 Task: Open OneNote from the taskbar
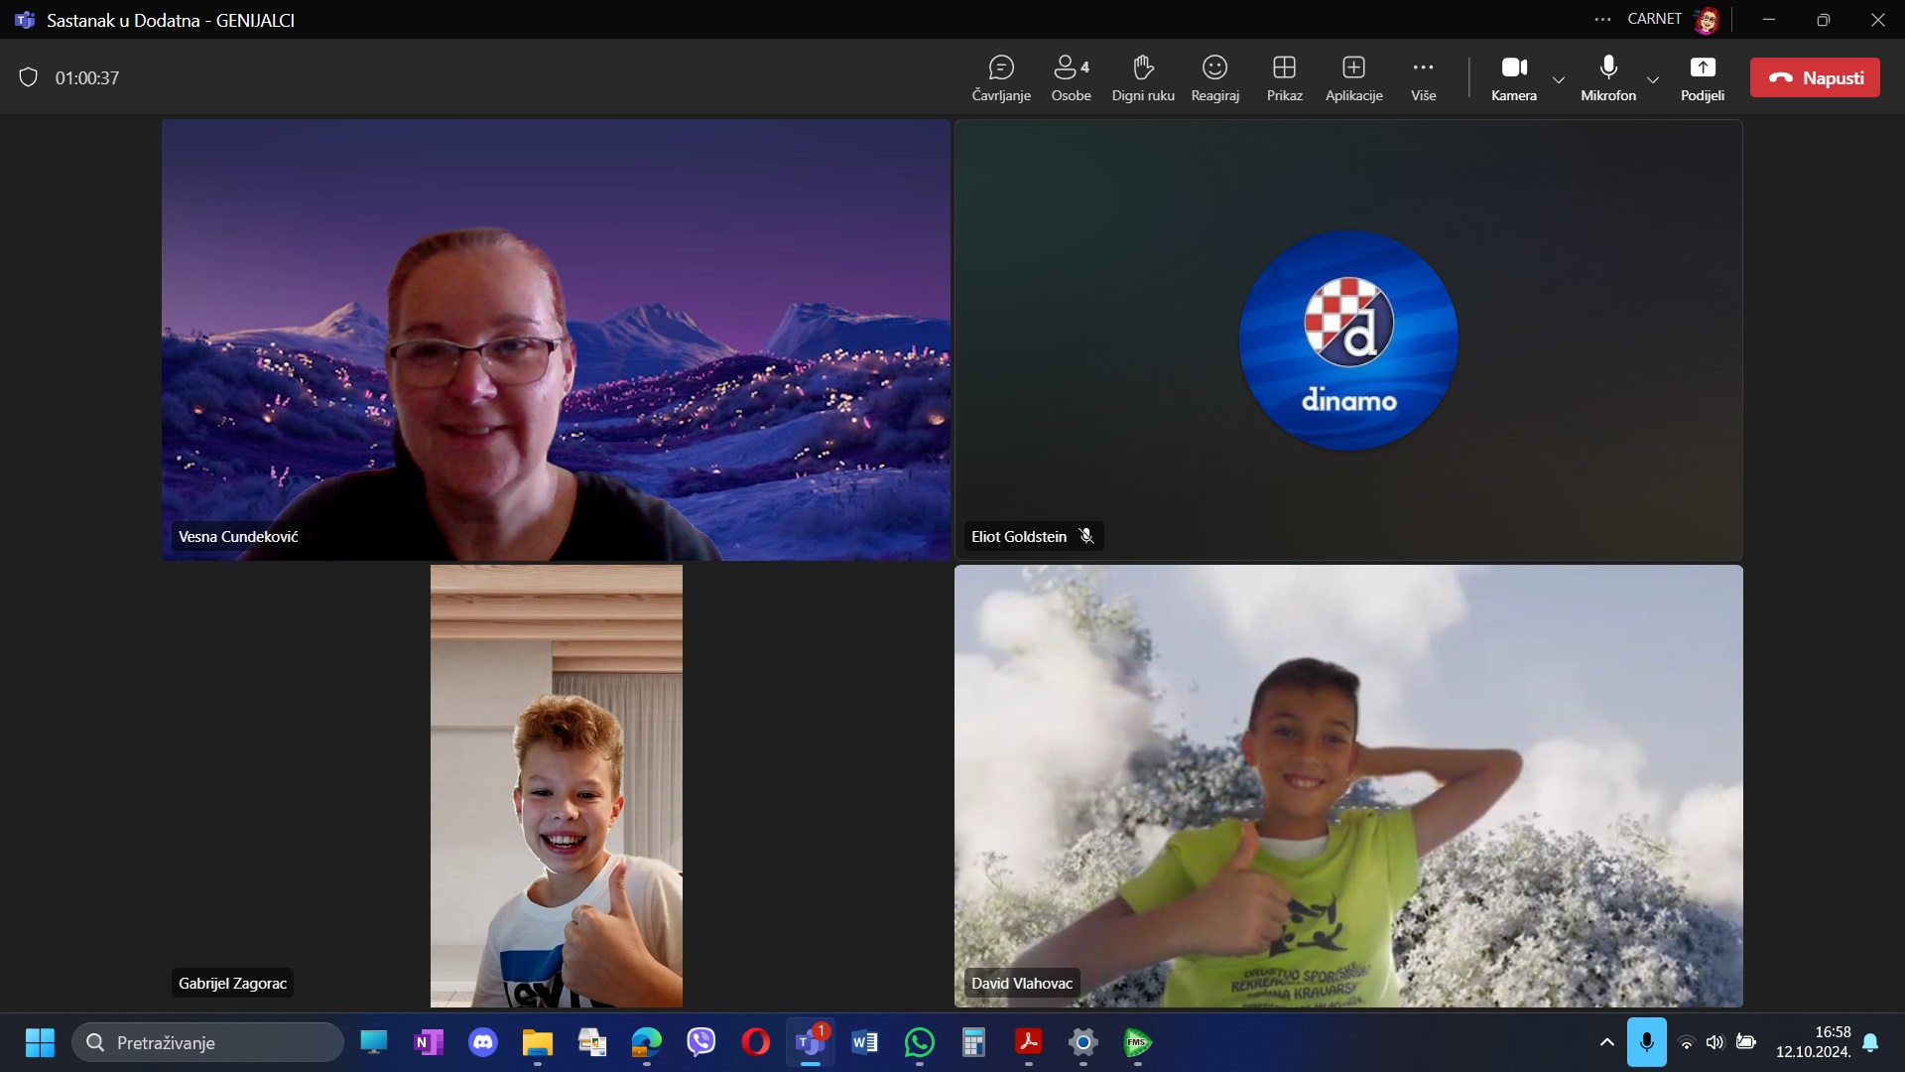429,1042
